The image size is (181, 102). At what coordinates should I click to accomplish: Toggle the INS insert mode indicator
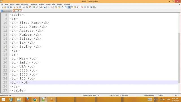(176, 95)
